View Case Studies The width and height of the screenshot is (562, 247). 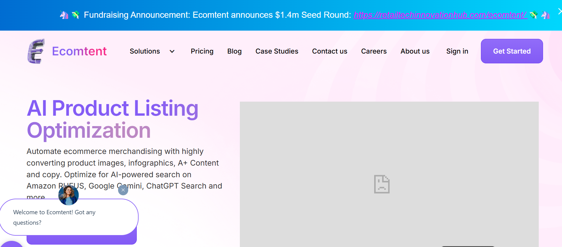277,51
